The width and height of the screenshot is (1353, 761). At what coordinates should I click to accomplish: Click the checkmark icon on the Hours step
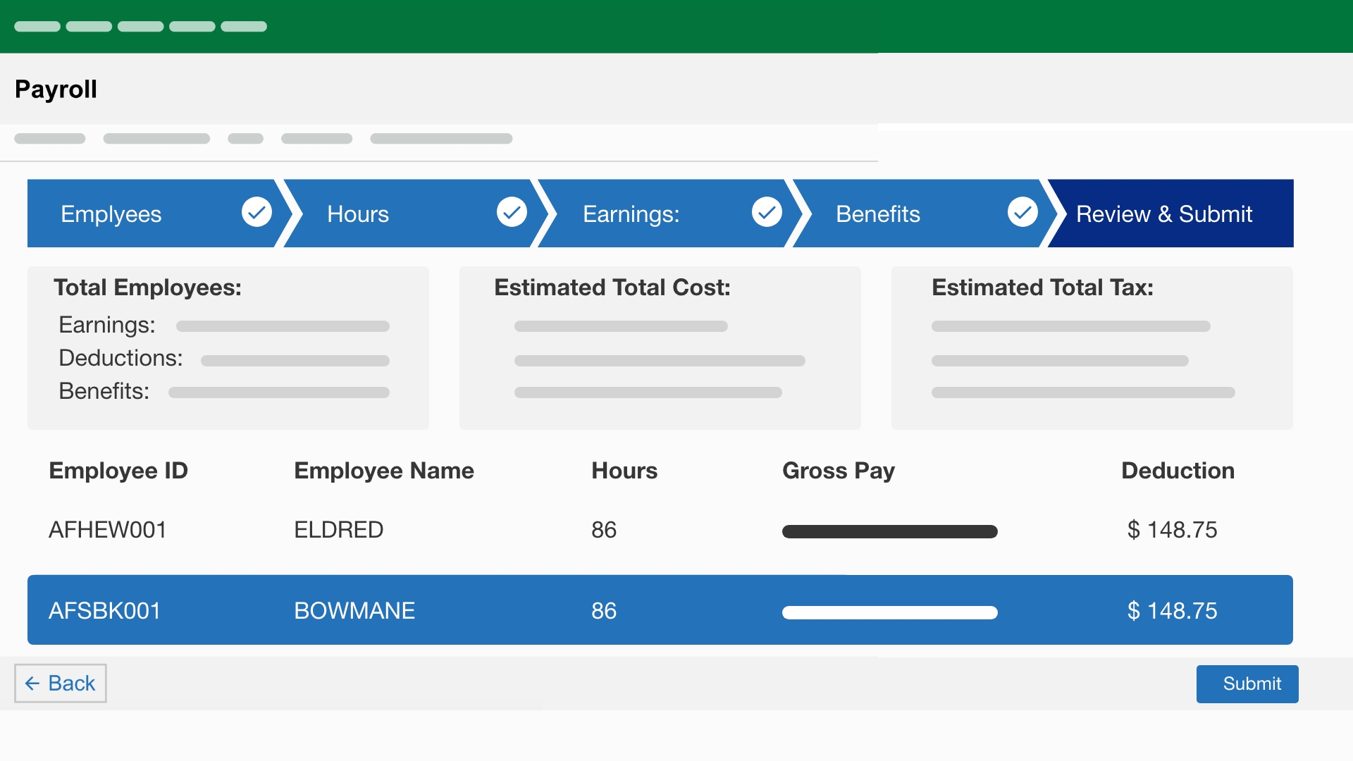(x=512, y=212)
